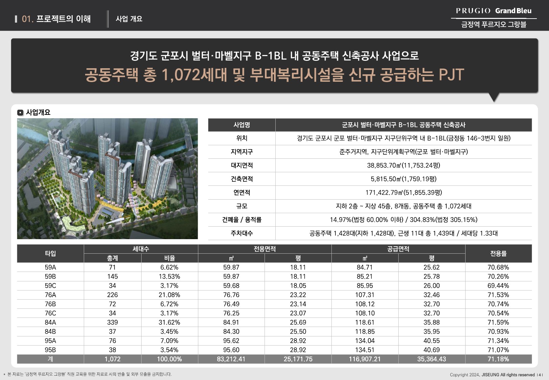The width and height of the screenshot is (549, 380).
Task: Select the '76A' type cell
Action: [x=50, y=295]
